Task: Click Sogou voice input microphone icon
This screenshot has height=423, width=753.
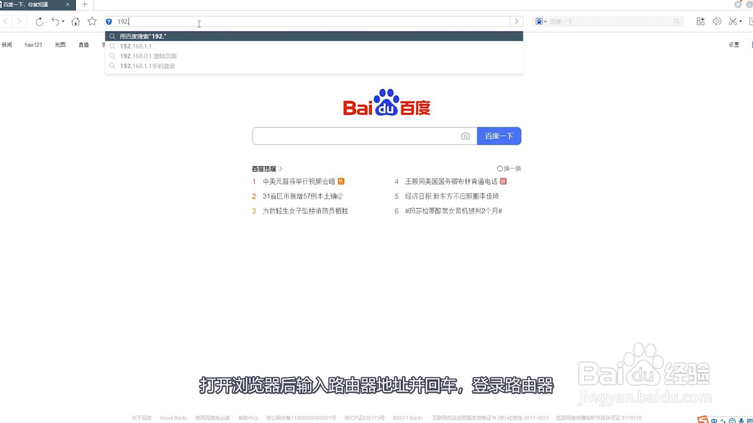Action: [x=741, y=421]
